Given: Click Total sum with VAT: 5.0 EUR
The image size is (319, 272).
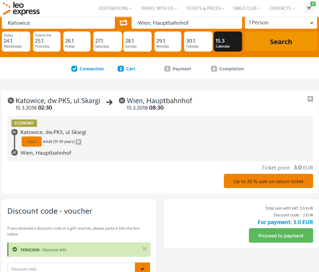Looking at the screenshot, I should [289, 208].
